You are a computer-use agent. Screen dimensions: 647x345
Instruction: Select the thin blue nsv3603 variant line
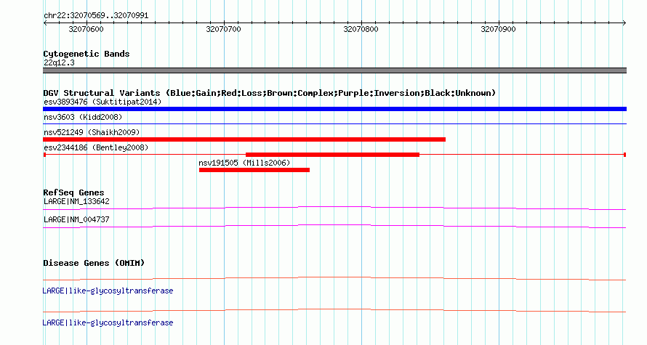pyautogui.click(x=334, y=123)
